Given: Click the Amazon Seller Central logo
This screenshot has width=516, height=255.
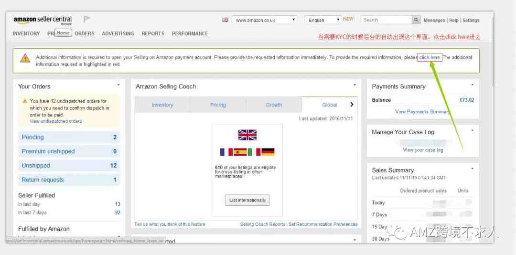Looking at the screenshot, I should [x=43, y=21].
